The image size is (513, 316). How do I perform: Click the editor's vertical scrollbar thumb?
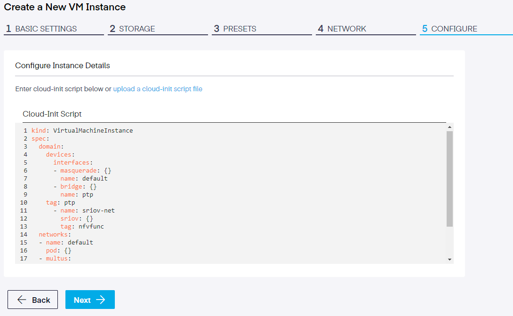pos(449,179)
